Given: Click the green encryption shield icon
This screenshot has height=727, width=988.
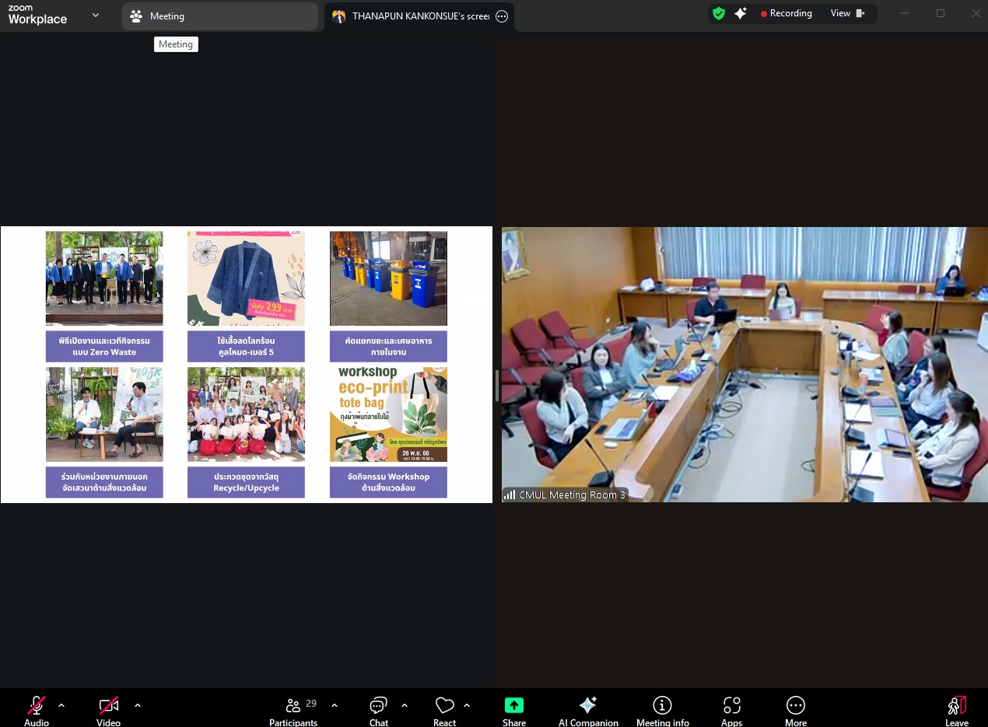Looking at the screenshot, I should tap(719, 13).
